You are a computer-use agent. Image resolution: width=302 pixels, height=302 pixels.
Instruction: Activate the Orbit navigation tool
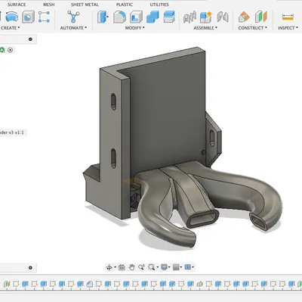click(109, 267)
